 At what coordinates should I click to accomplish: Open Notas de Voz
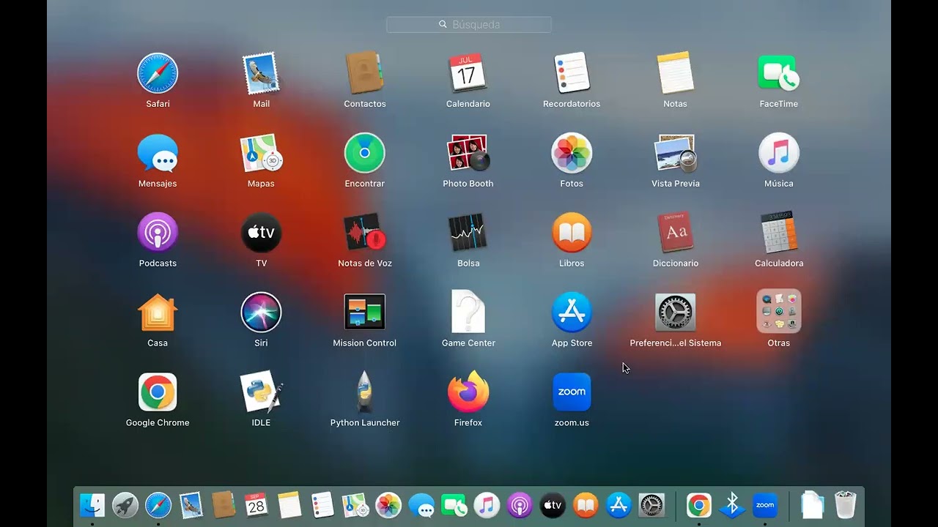click(364, 233)
